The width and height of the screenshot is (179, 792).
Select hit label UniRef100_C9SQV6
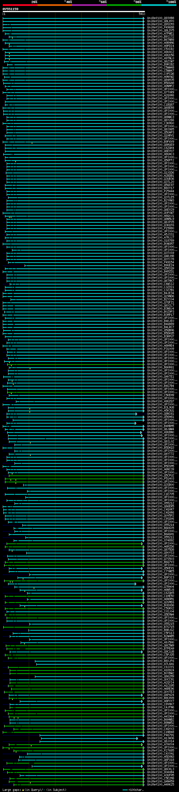click(161, 519)
